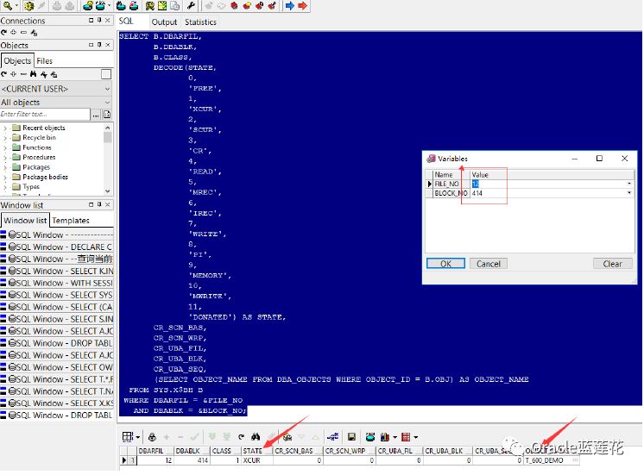Image resolution: width=644 pixels, height=475 pixels.
Task: Expand the Functions folder in tree
Action: coord(6,147)
